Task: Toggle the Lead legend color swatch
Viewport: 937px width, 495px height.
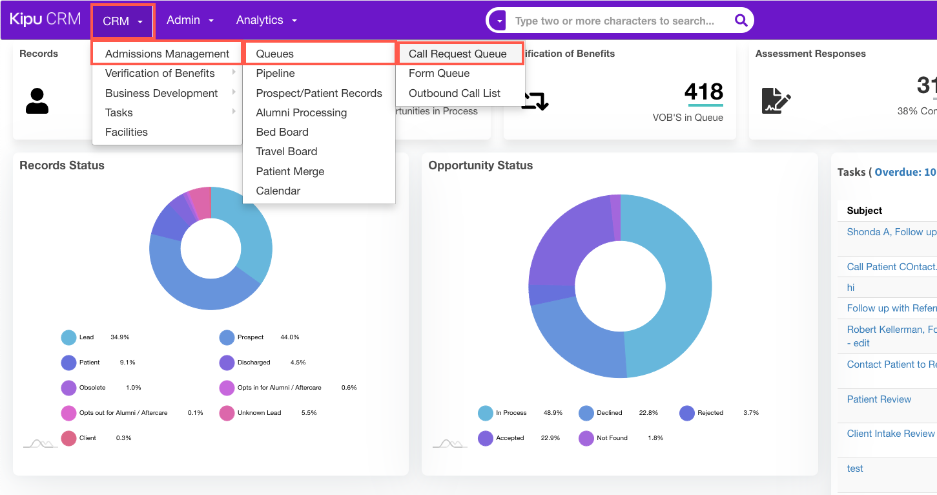Action: (69, 337)
